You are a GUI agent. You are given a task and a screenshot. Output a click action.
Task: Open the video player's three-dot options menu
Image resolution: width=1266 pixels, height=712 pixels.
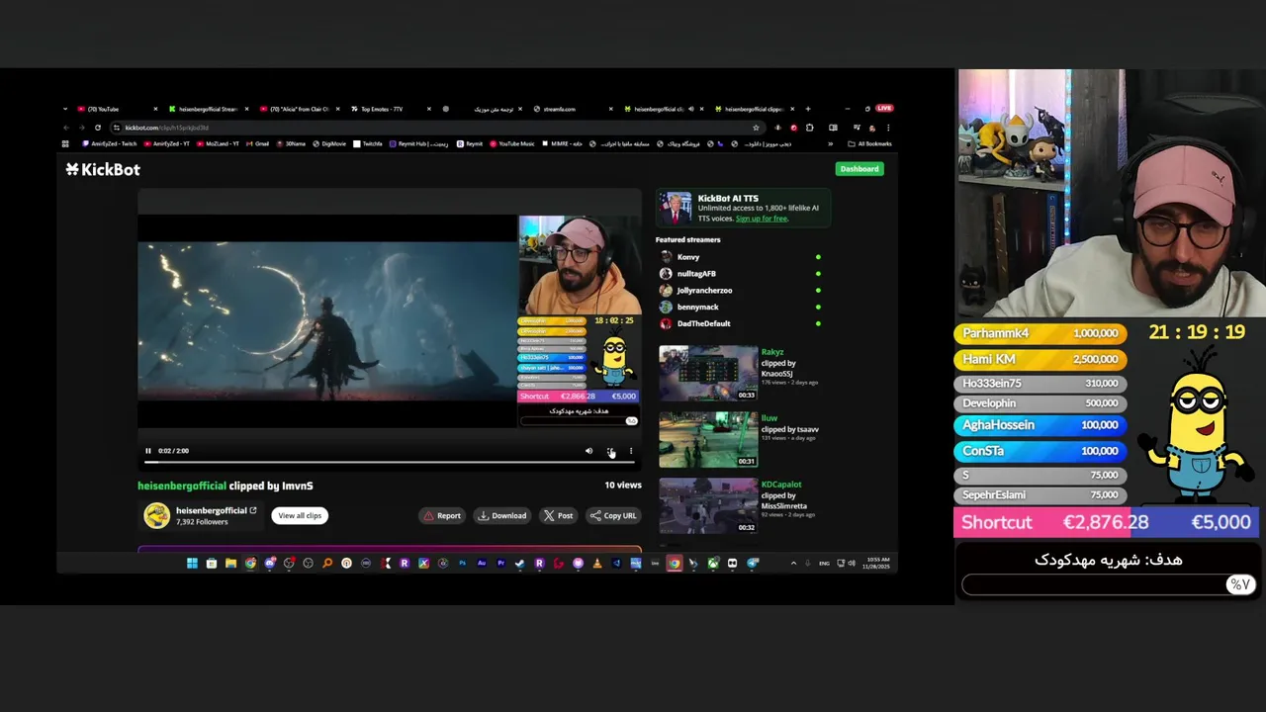click(631, 451)
